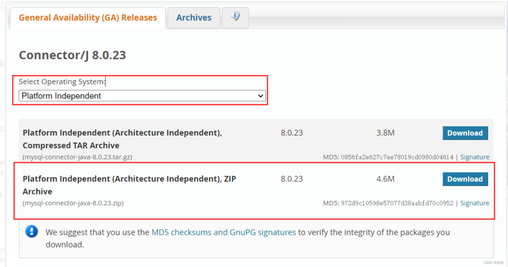The height and width of the screenshot is (267, 508).
Task: Open the General Availability (GA) Releases tab
Action: (88, 18)
